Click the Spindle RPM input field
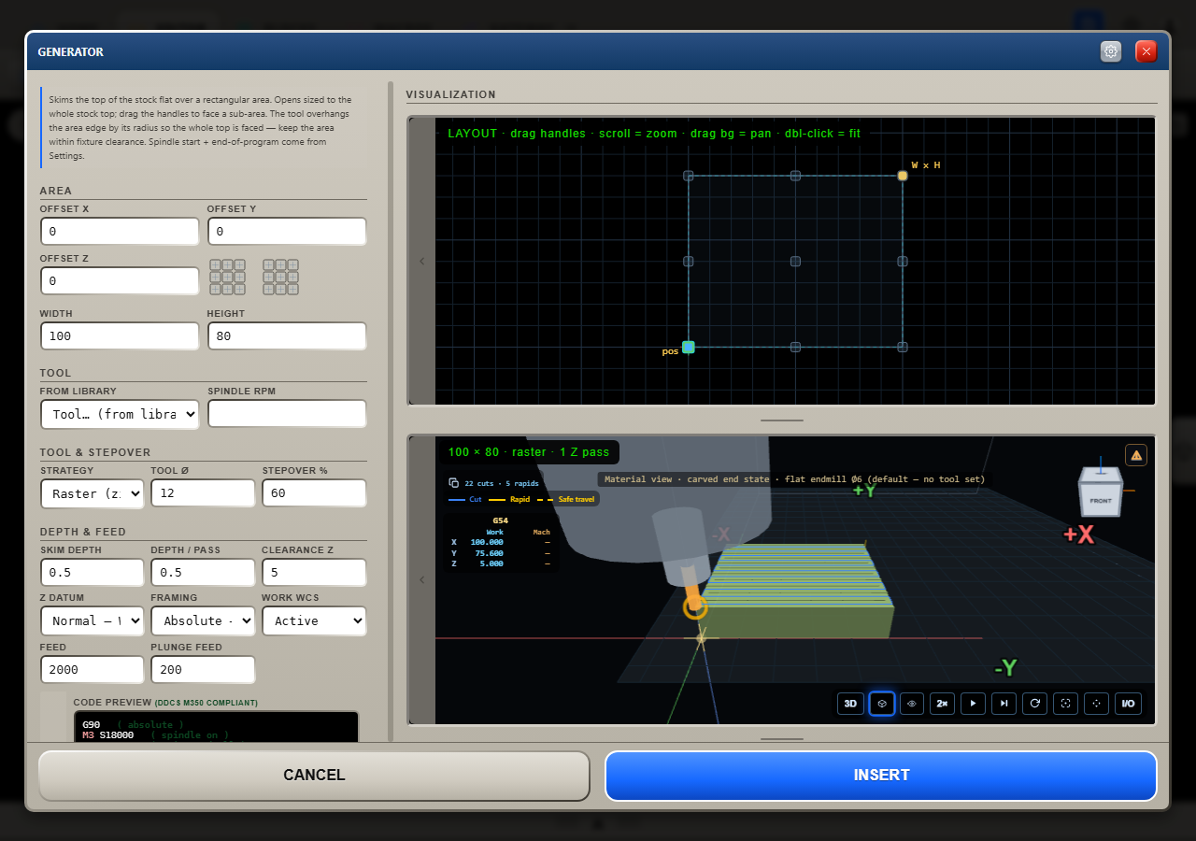Image resolution: width=1196 pixels, height=841 pixels. [x=287, y=414]
